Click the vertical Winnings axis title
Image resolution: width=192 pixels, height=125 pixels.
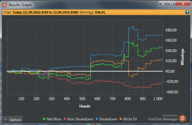click(x=182, y=57)
